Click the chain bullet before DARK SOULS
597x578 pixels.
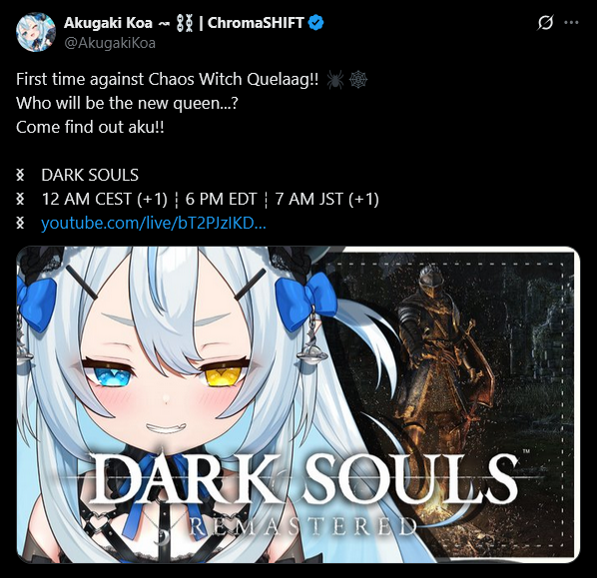click(21, 176)
